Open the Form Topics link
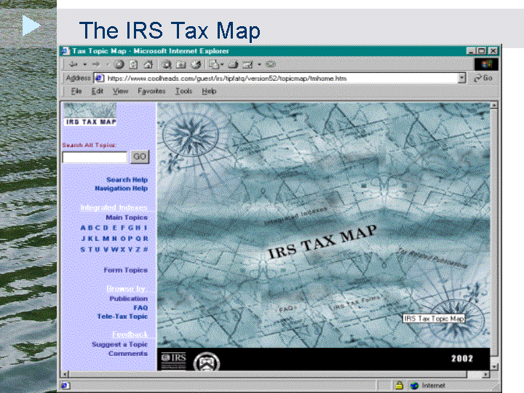This screenshot has width=524, height=393. 126,270
